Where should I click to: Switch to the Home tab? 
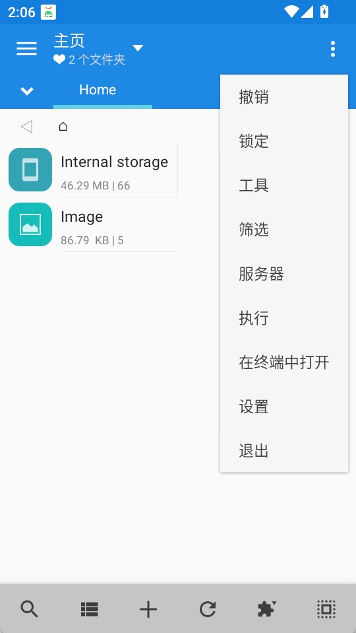98,90
